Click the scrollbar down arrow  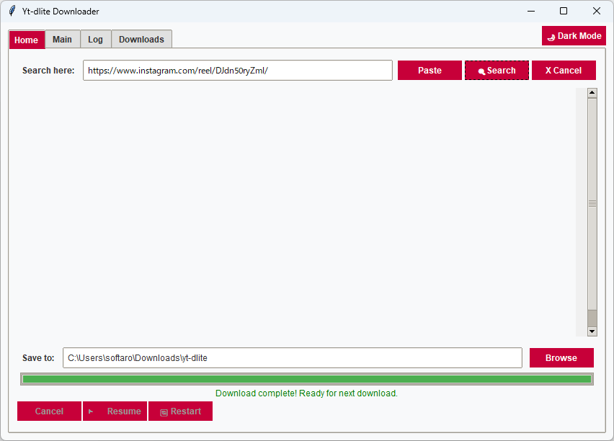592,331
